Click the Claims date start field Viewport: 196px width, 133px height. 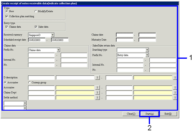pos(125,35)
